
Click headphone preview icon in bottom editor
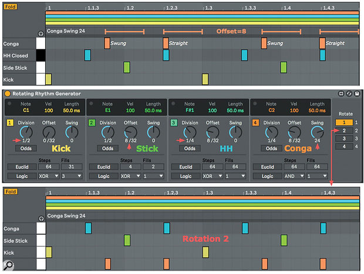pyautogui.click(x=41, y=218)
